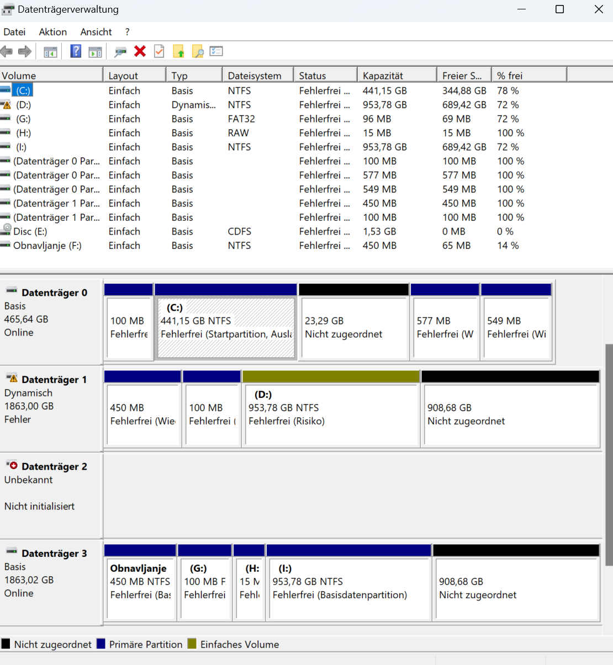The width and height of the screenshot is (613, 665).
Task: Click the Datenträger 2 Nicht initialisiert label
Action: click(39, 507)
